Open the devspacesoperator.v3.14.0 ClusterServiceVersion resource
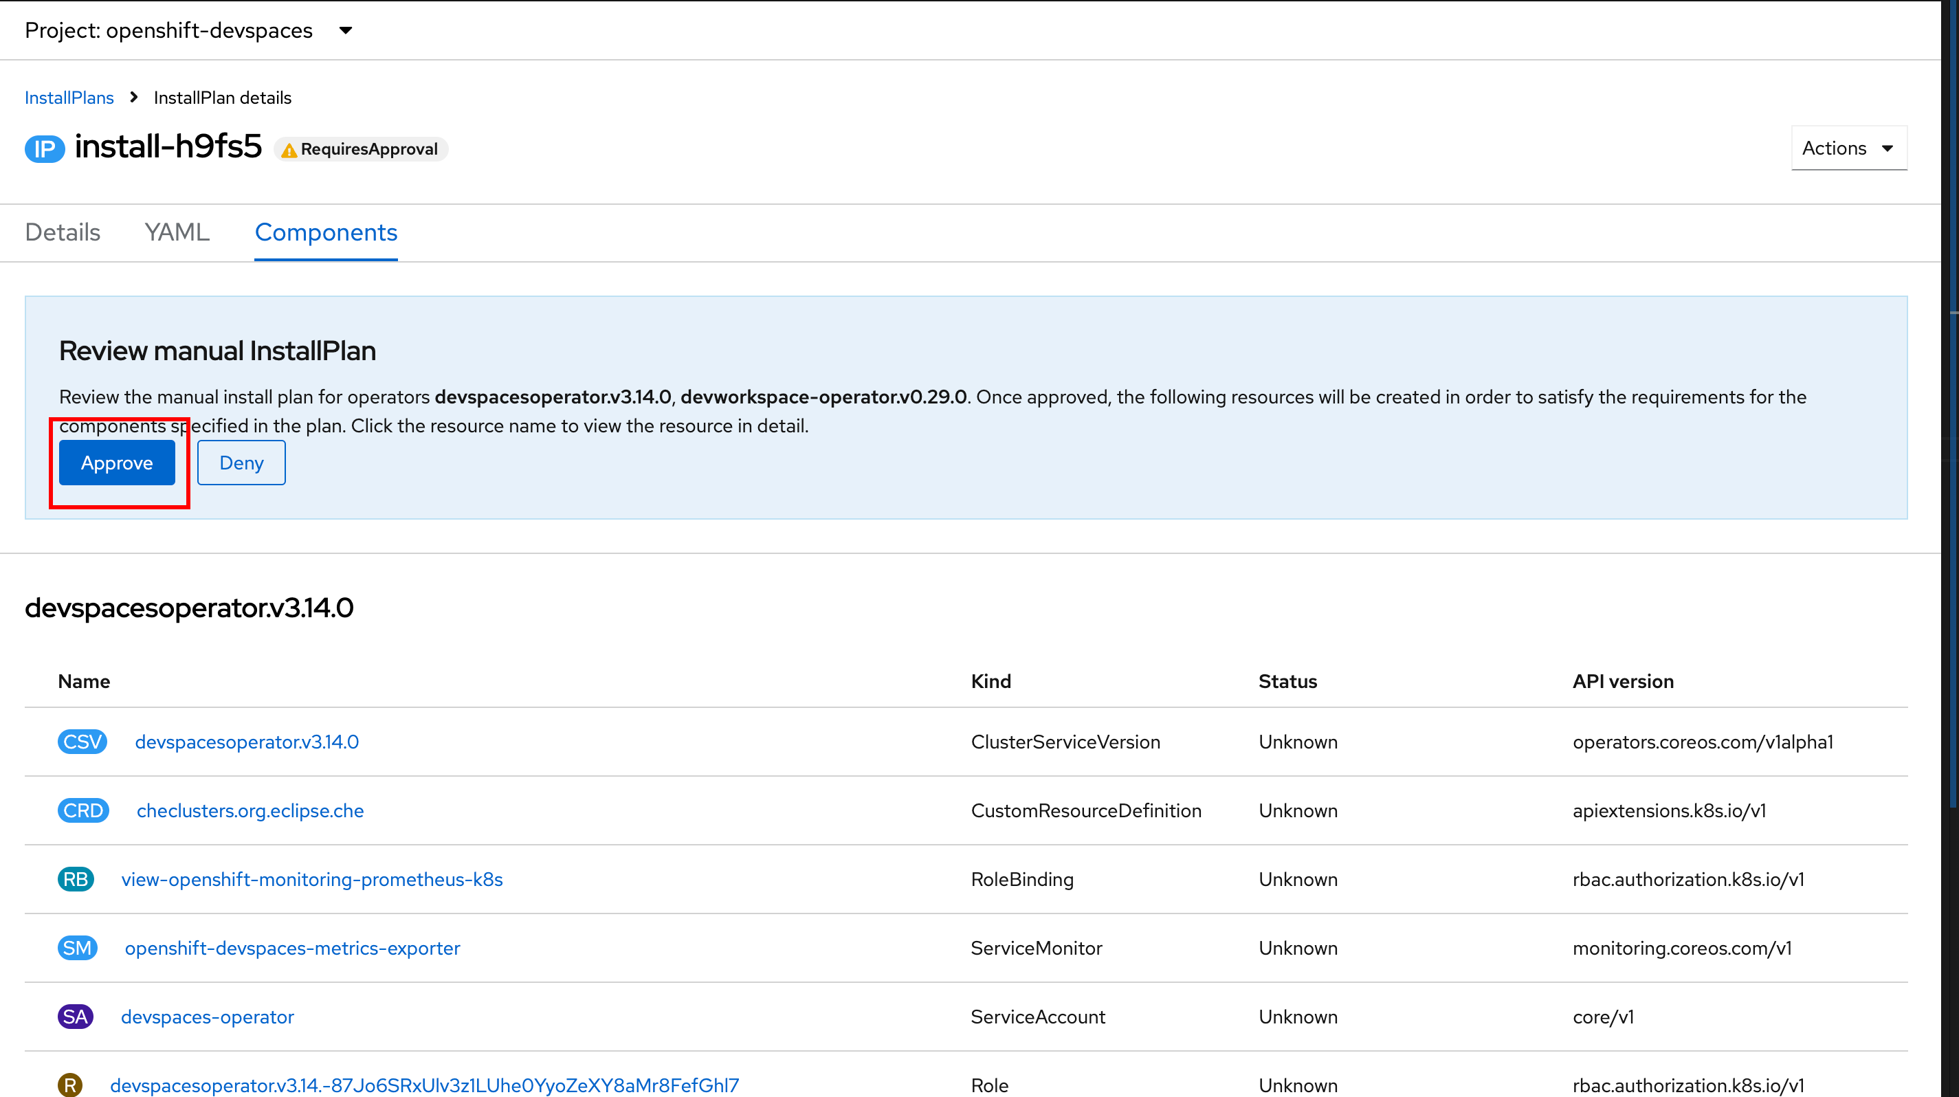This screenshot has width=1959, height=1097. [x=248, y=742]
